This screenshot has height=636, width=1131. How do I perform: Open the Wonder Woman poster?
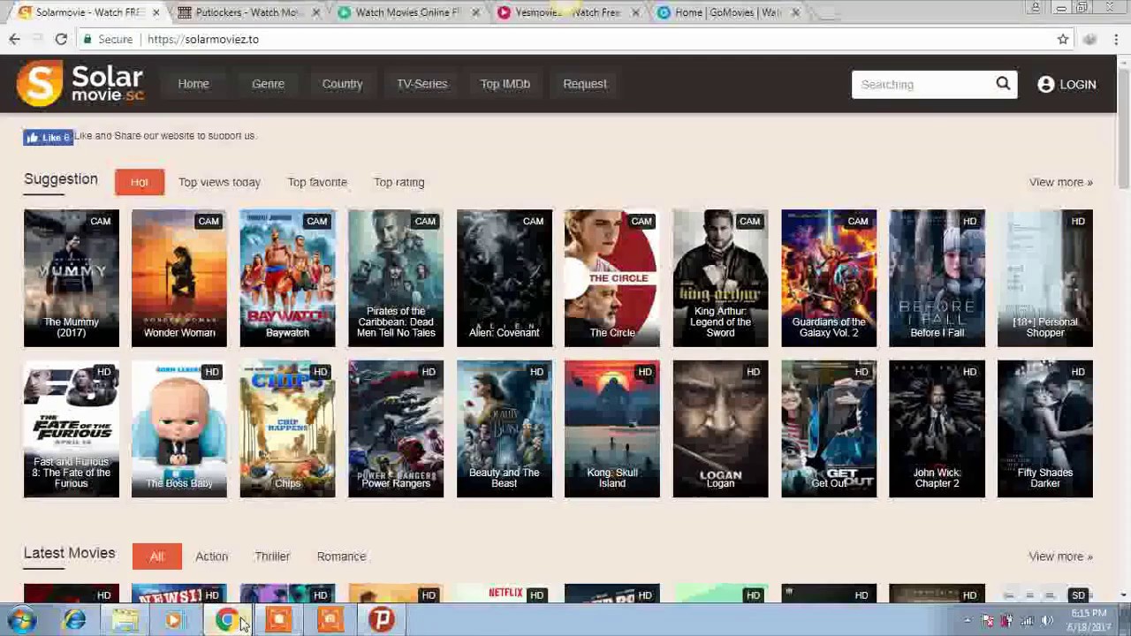tap(179, 278)
